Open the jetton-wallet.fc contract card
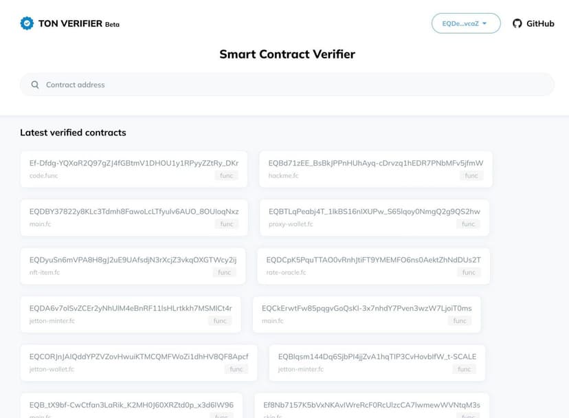Image resolution: width=569 pixels, height=418 pixels. 139,362
